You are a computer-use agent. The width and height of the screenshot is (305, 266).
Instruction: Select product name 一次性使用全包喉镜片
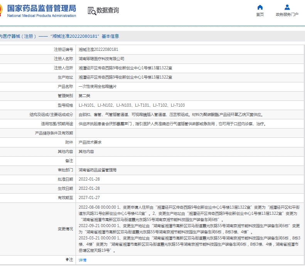[x=98, y=87]
